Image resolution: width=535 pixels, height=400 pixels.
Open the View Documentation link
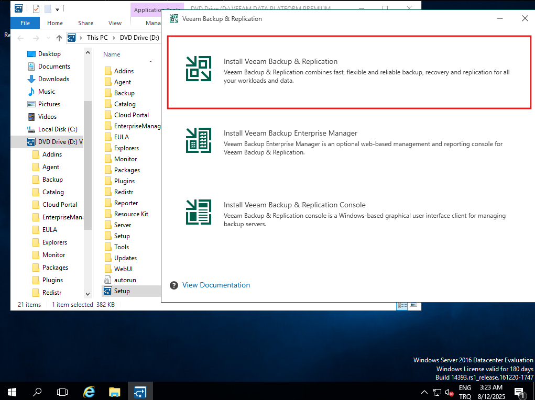[x=216, y=285]
